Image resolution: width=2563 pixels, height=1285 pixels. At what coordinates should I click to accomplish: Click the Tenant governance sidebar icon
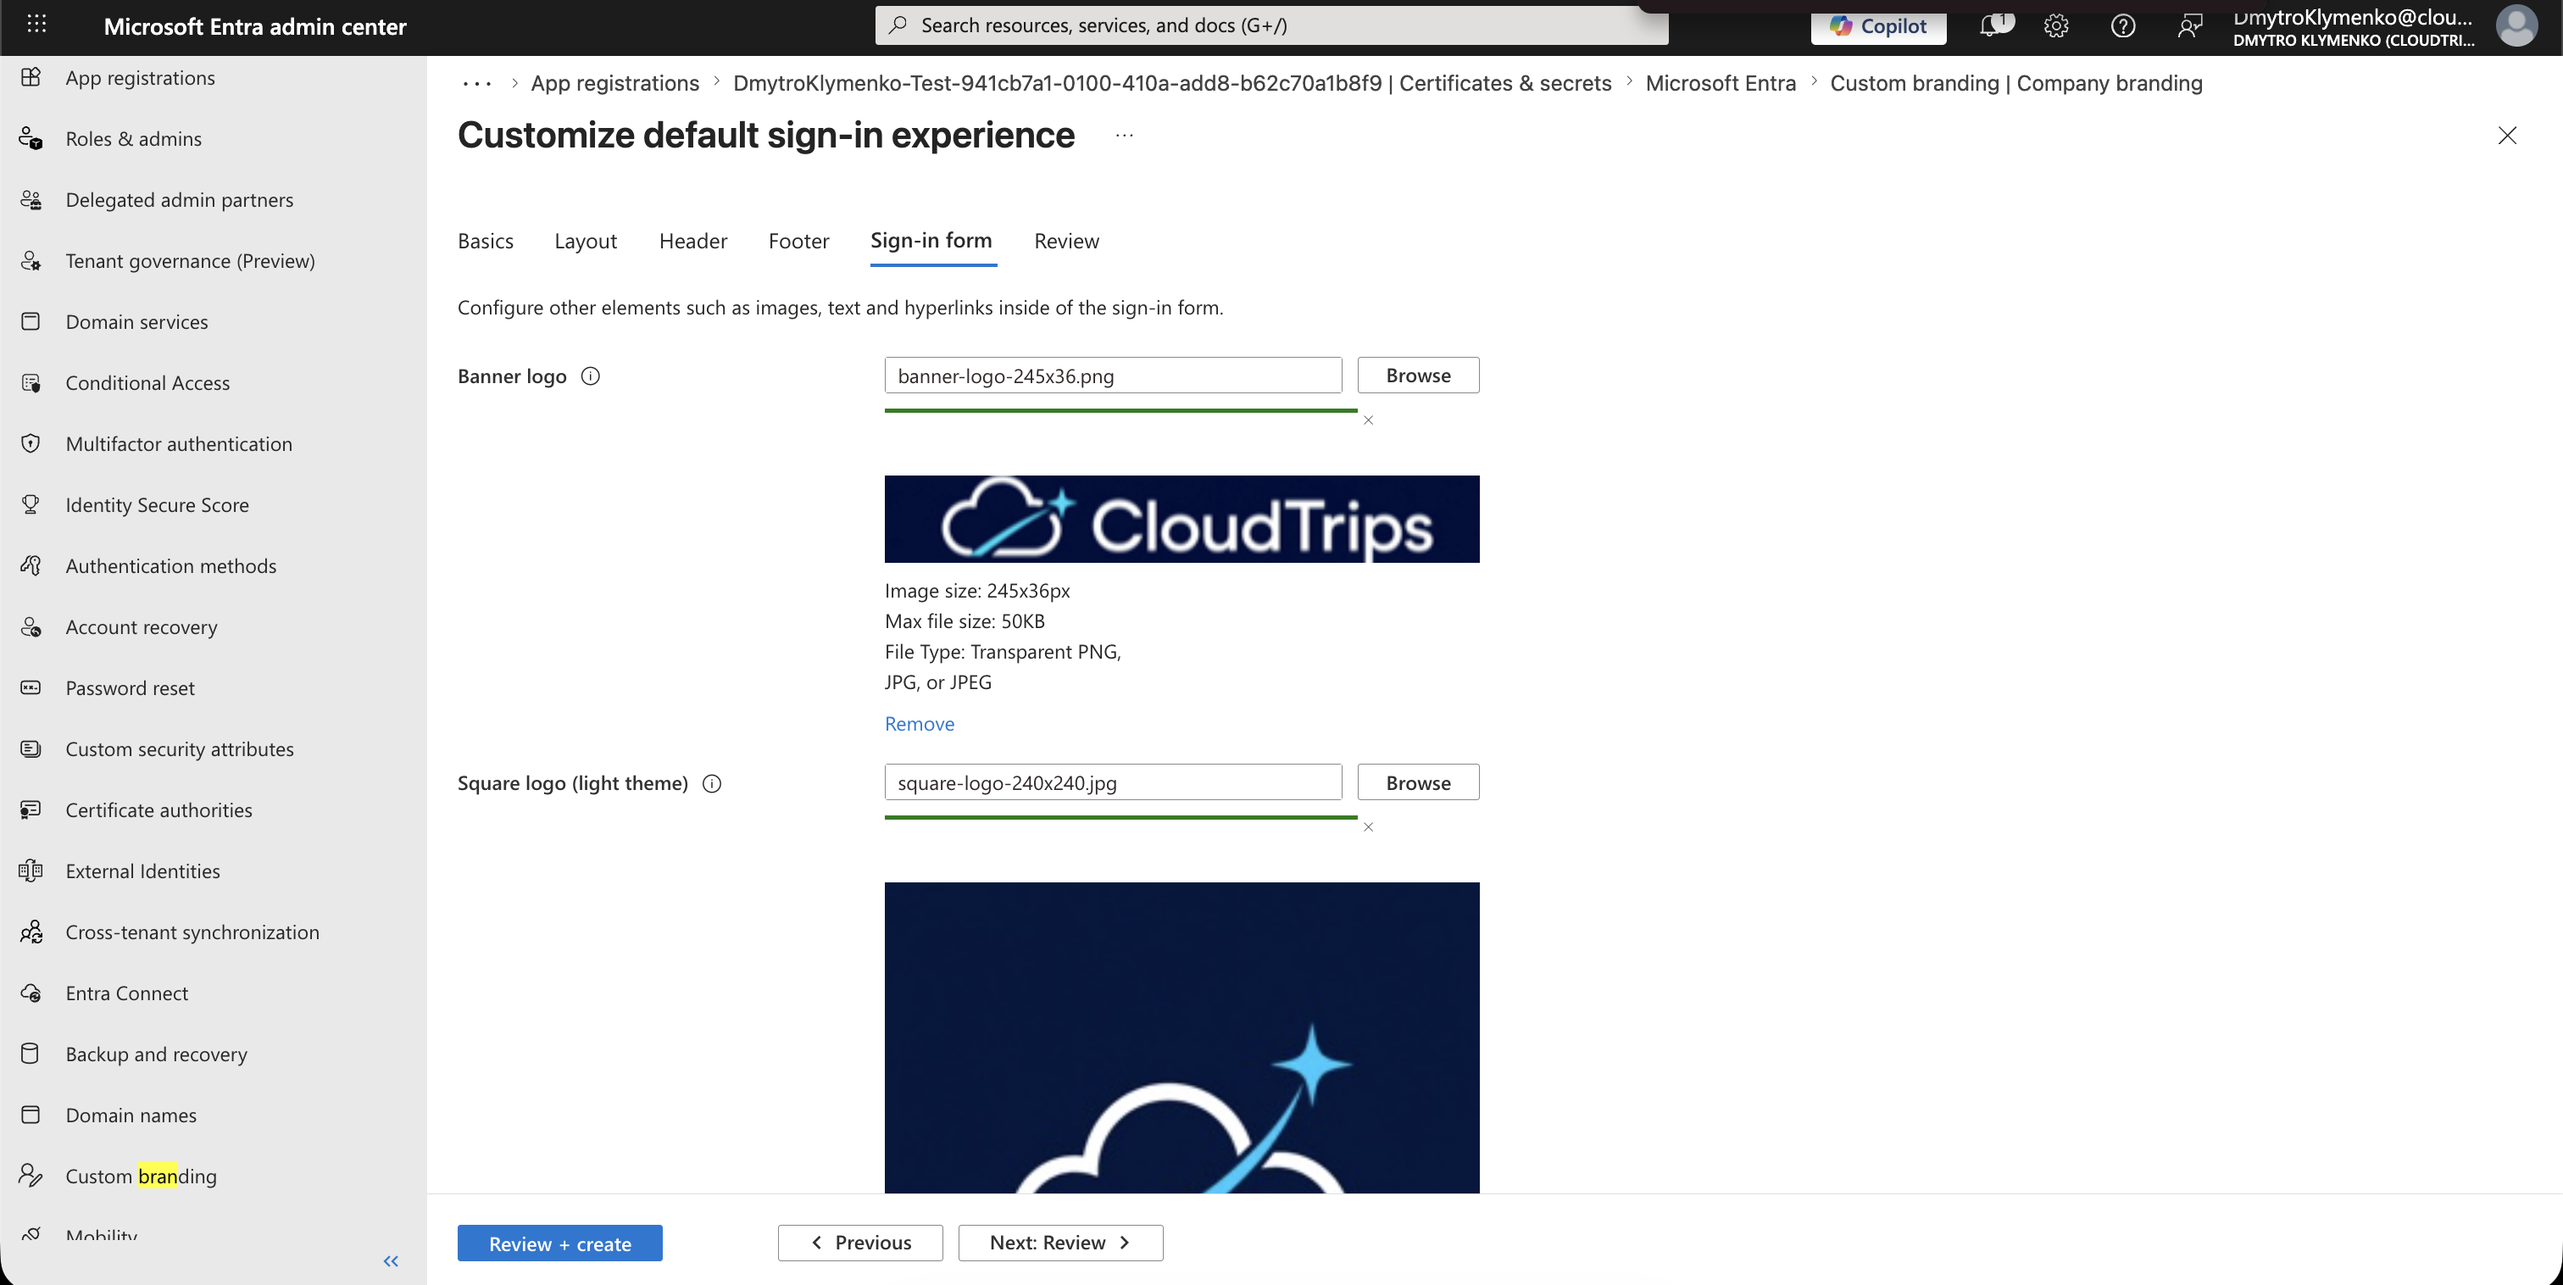click(31, 259)
